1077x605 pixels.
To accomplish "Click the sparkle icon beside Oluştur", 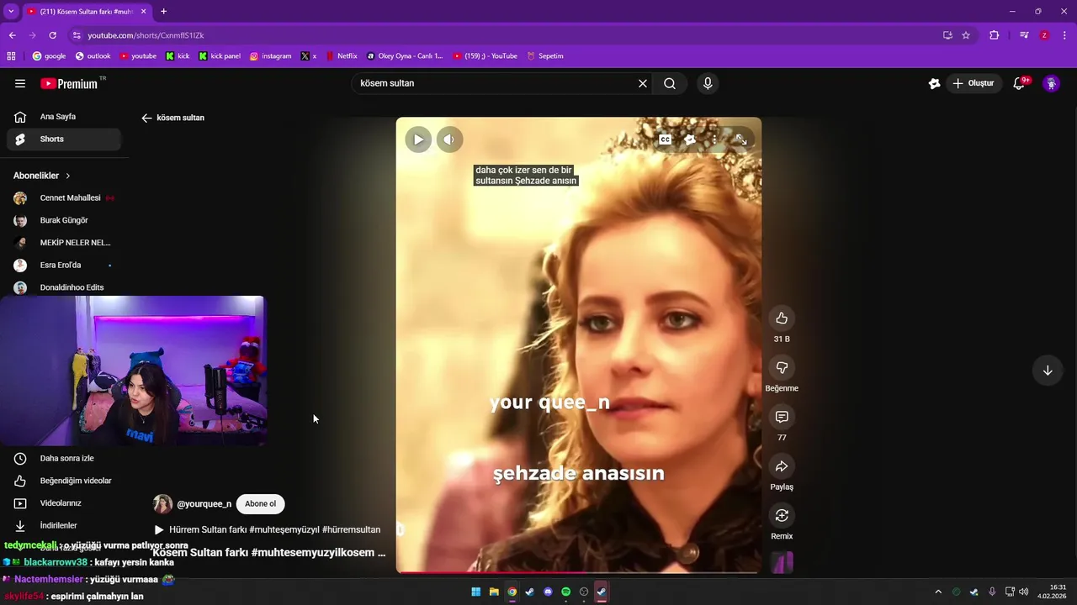I will [x=934, y=83].
